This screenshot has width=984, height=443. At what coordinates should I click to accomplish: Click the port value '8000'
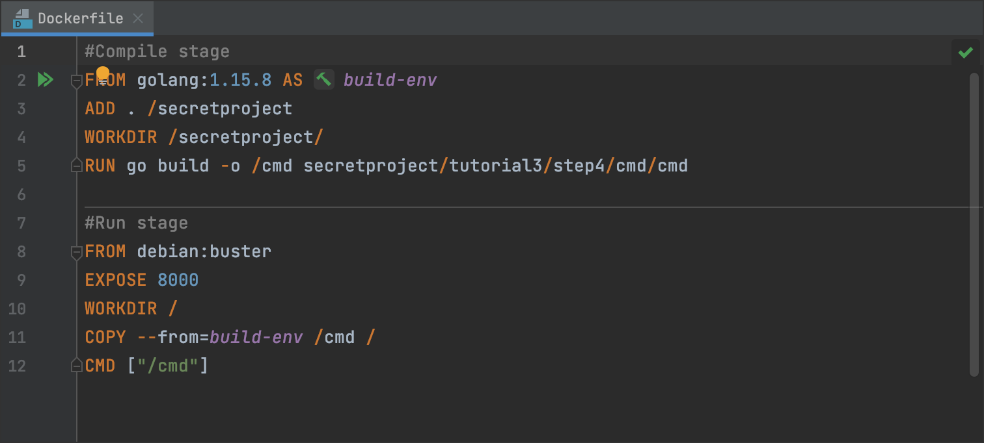178,280
